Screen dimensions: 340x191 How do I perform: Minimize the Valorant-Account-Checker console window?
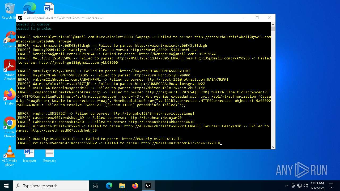pos(245,18)
